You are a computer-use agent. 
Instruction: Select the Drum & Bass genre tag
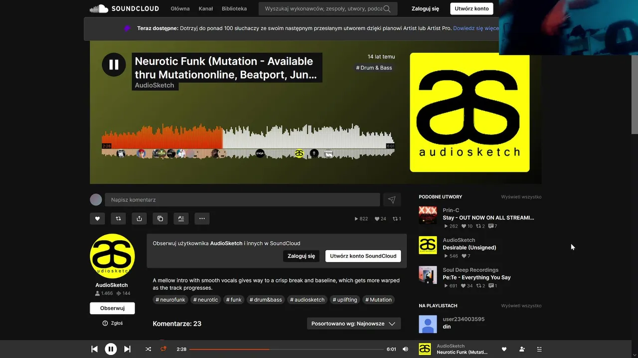(374, 68)
